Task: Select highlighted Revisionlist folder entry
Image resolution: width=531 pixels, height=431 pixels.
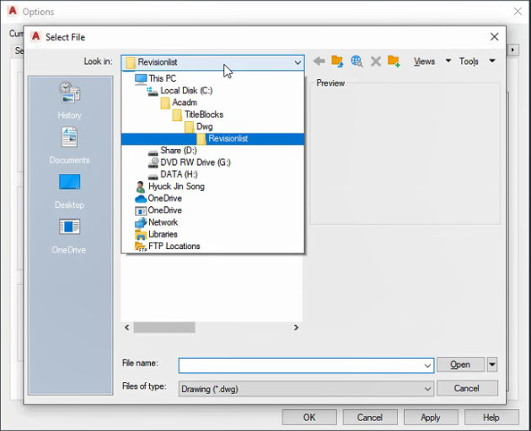Action: click(213, 139)
